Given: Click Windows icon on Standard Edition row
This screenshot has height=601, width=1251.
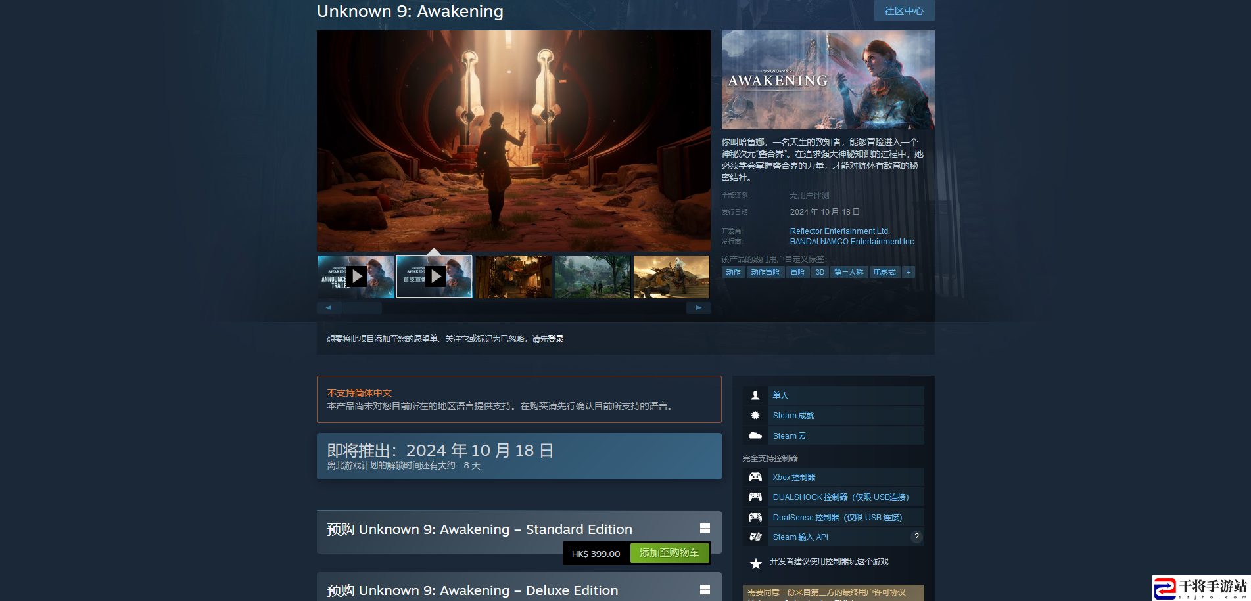Looking at the screenshot, I should point(705,528).
